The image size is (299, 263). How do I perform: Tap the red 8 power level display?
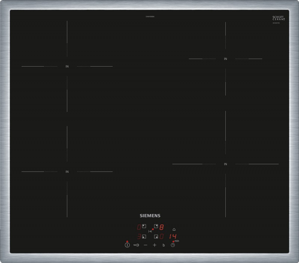[x=161, y=227]
